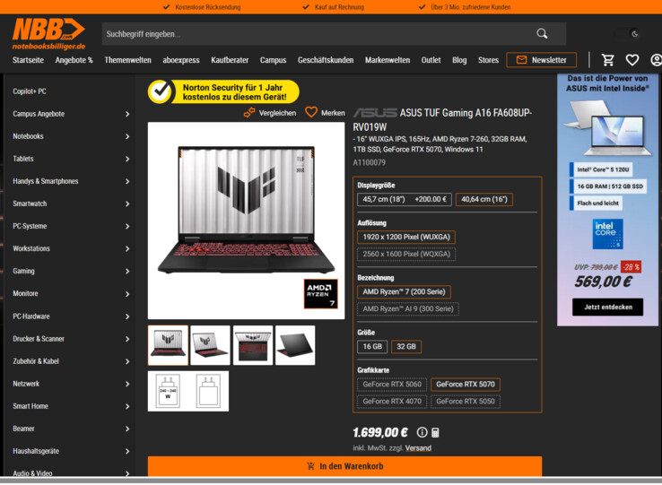Select GeForce RTX 4070 graphics card

coord(392,402)
